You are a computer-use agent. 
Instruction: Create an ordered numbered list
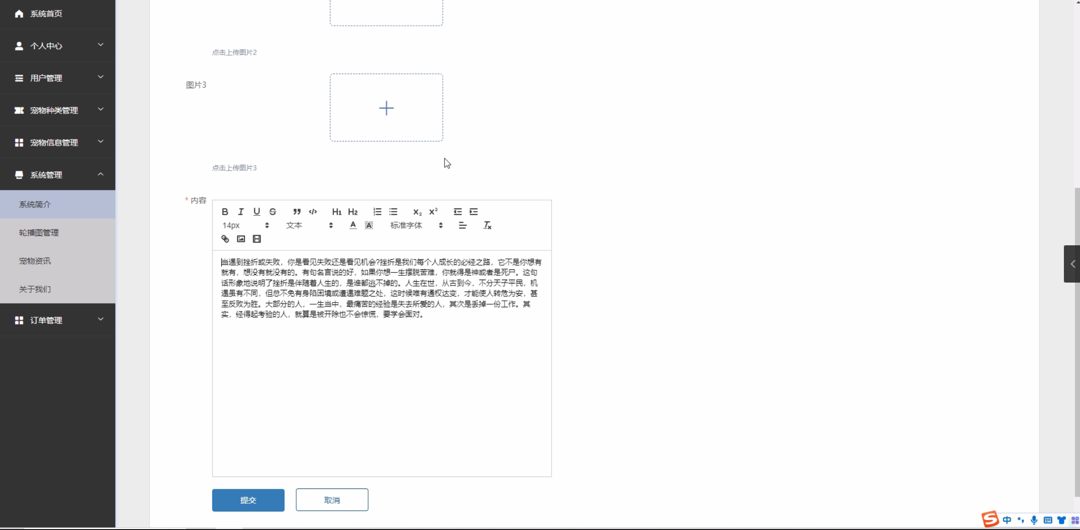click(377, 211)
